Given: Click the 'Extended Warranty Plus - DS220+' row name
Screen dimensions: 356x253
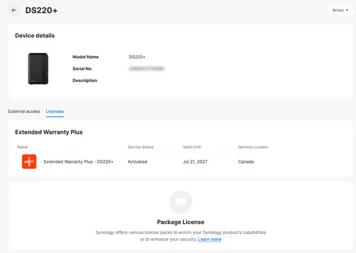Looking at the screenshot, I should click(x=78, y=162).
